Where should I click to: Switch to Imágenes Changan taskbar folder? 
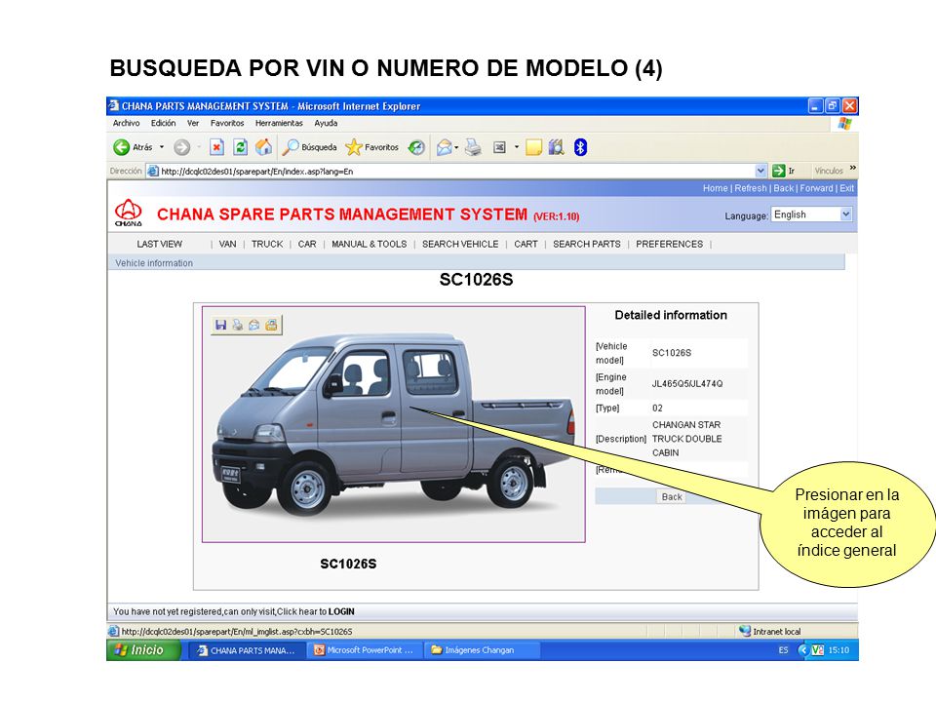pyautogui.click(x=482, y=650)
